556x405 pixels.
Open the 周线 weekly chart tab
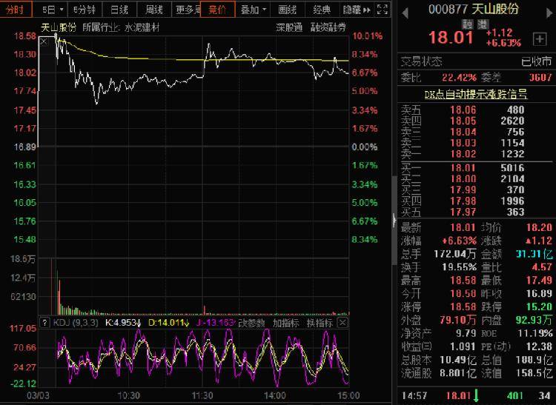coord(153,10)
